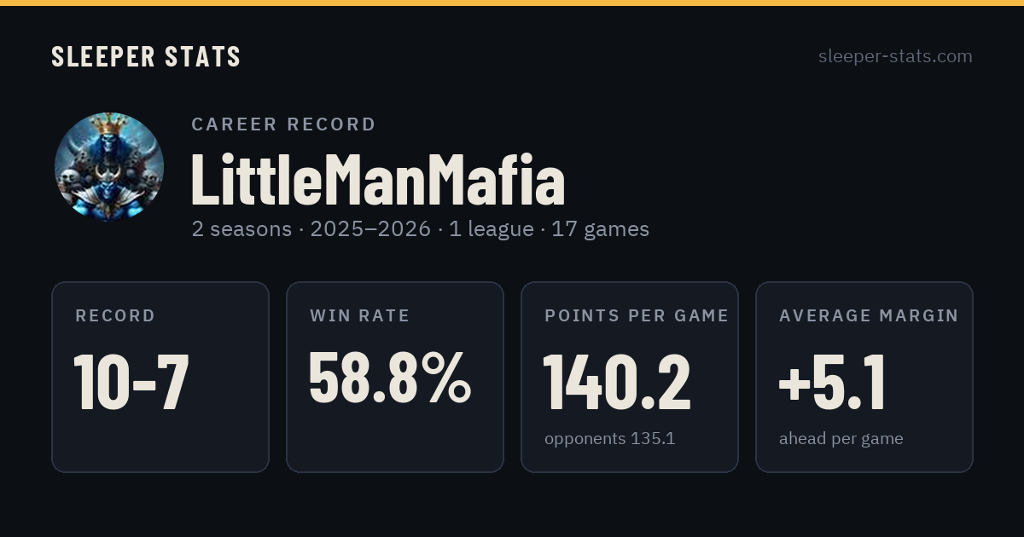Screen dimensions: 1024x537
Task: Click the WIN RATE label text
Action: pos(360,315)
